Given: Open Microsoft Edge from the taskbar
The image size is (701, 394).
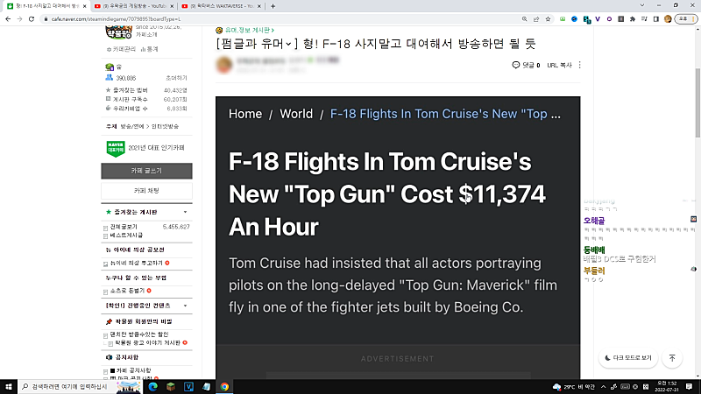Looking at the screenshot, I should (152, 387).
